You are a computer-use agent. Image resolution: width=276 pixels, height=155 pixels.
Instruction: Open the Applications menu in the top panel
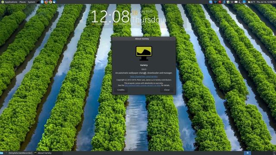point(9,2)
